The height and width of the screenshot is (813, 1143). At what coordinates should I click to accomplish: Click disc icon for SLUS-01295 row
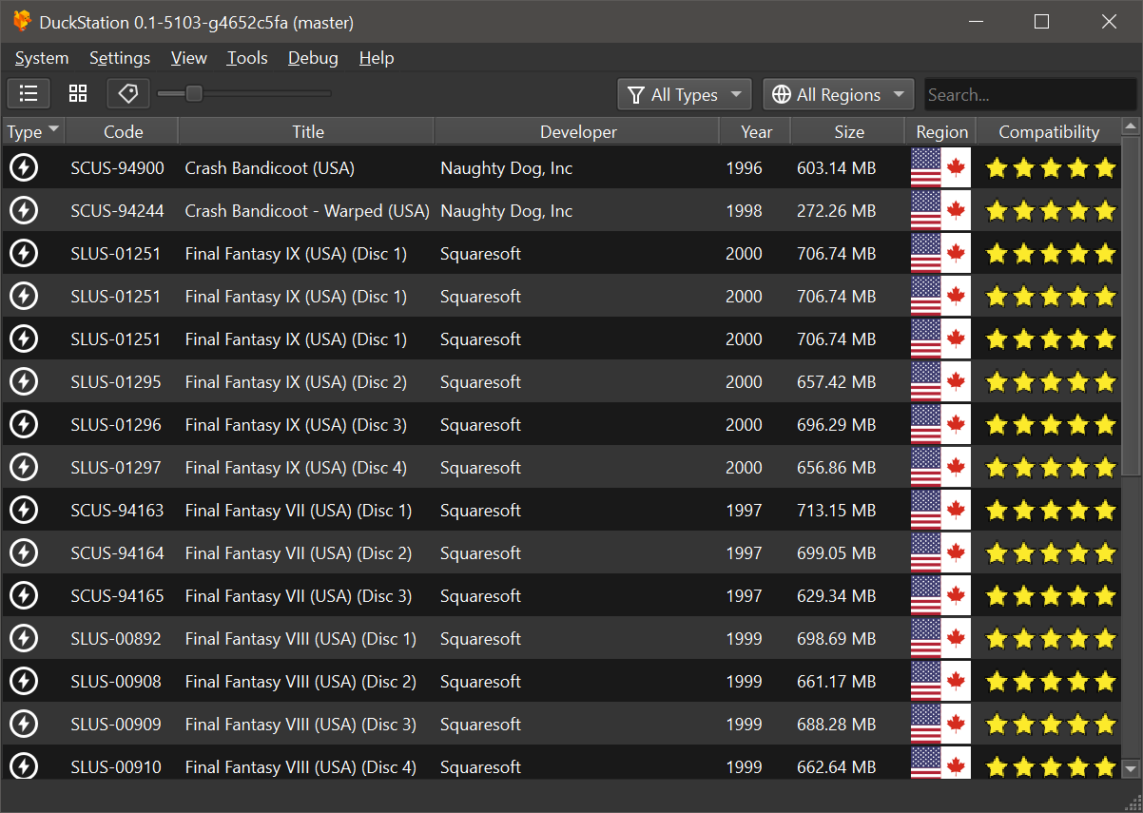point(24,382)
